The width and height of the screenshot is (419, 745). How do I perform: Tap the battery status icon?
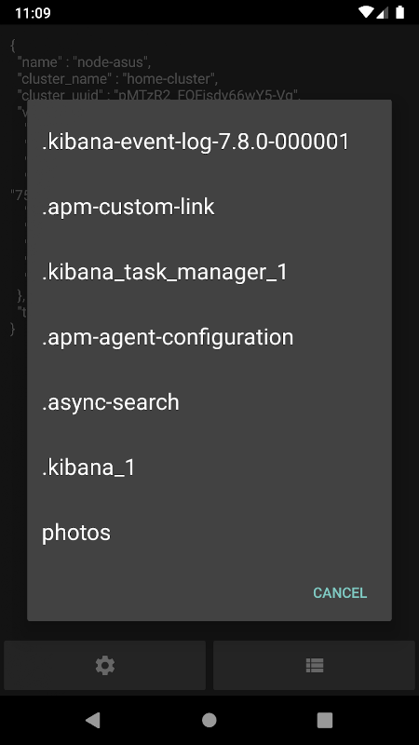pyautogui.click(x=400, y=12)
